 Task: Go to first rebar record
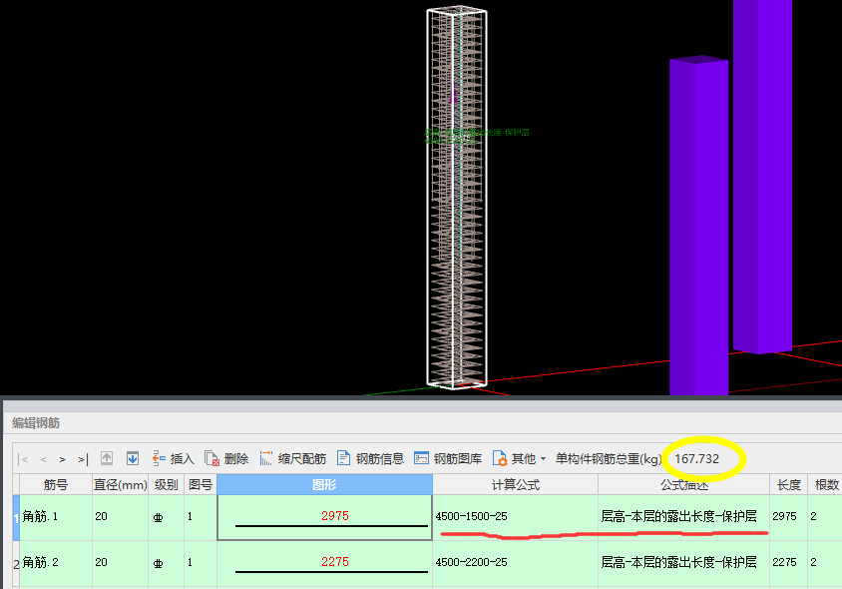(24, 459)
